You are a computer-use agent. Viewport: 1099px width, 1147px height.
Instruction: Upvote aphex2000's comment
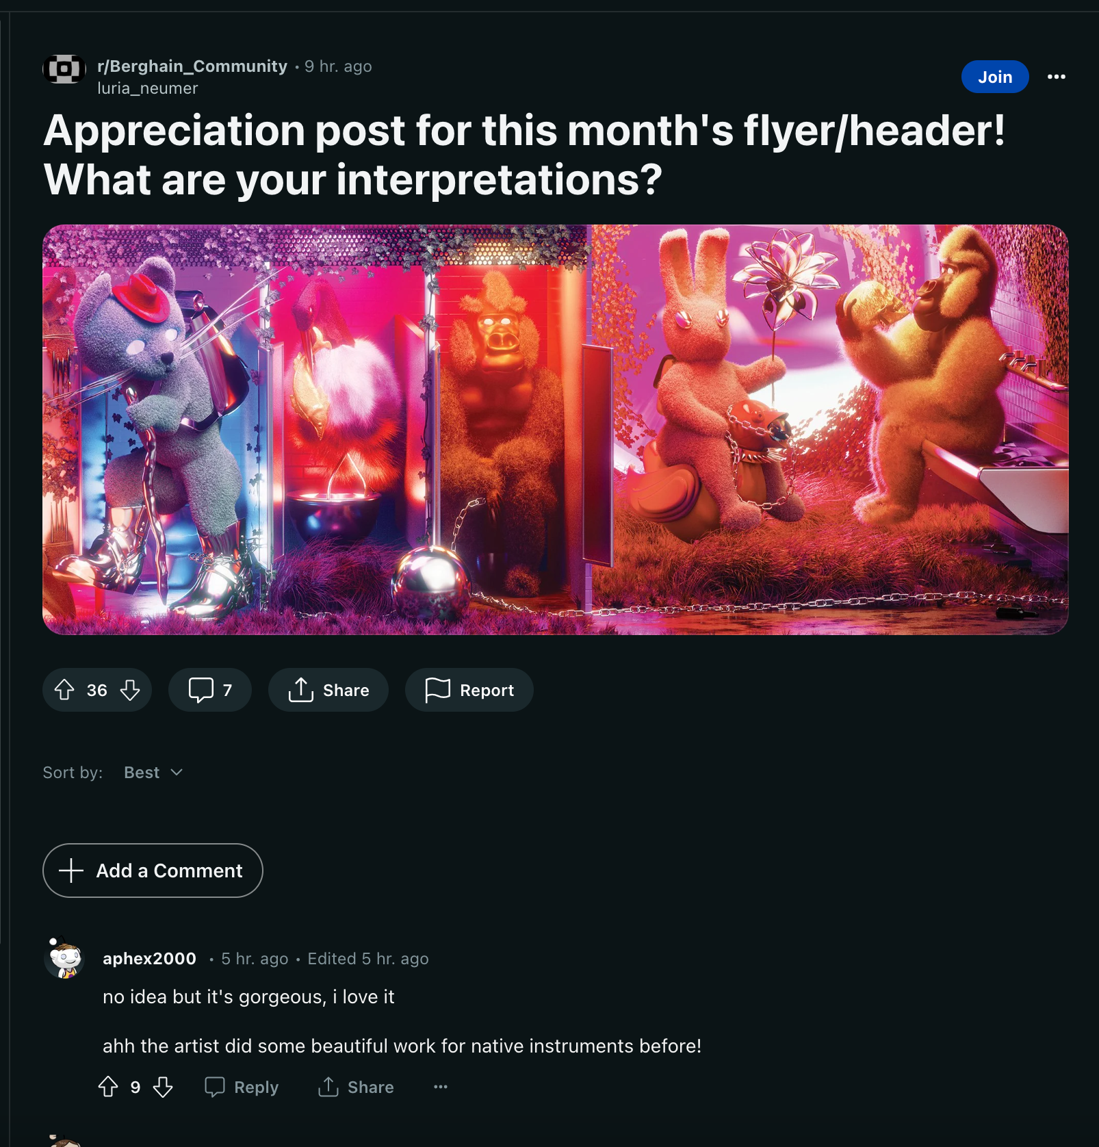click(108, 1087)
